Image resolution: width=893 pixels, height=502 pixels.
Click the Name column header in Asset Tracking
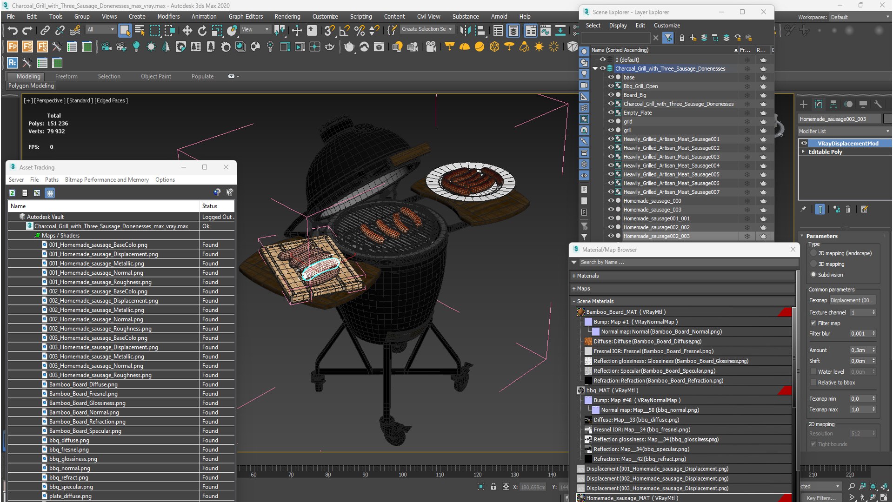coord(103,206)
